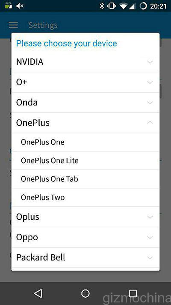This screenshot has width=171, height=305.
Task: Tap the Android home circle button
Action: [x=85, y=293]
